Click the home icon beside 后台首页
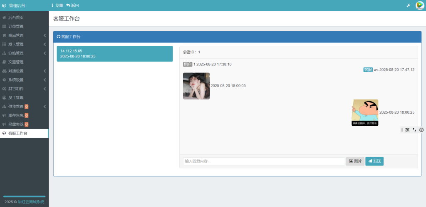 4,17
